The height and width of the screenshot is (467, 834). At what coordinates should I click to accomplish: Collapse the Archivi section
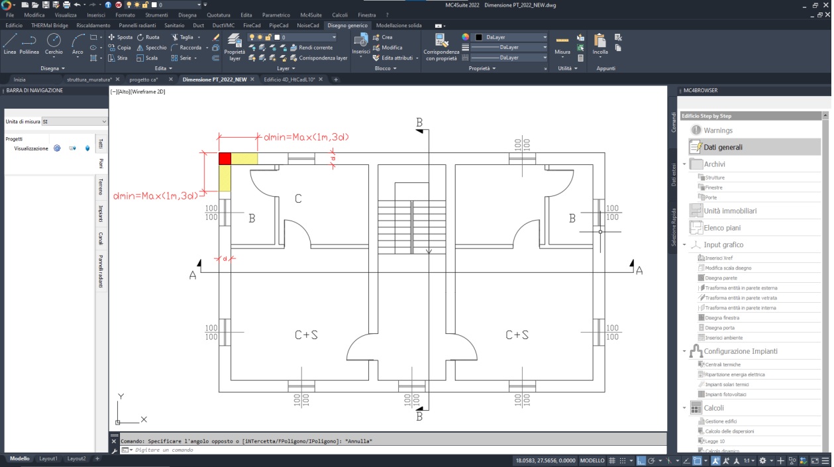(x=684, y=164)
